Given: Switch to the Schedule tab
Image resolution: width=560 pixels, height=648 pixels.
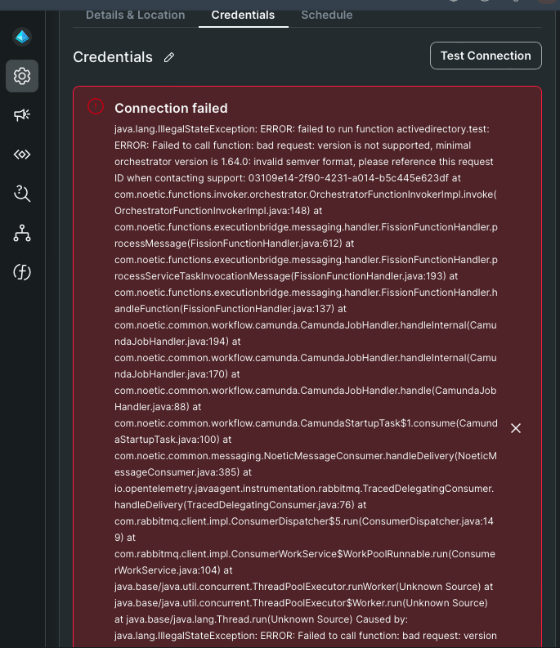Looking at the screenshot, I should 327,15.
